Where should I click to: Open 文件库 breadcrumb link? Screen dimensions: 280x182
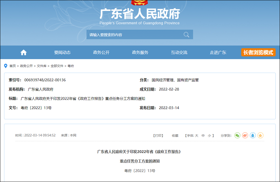coord(42,66)
